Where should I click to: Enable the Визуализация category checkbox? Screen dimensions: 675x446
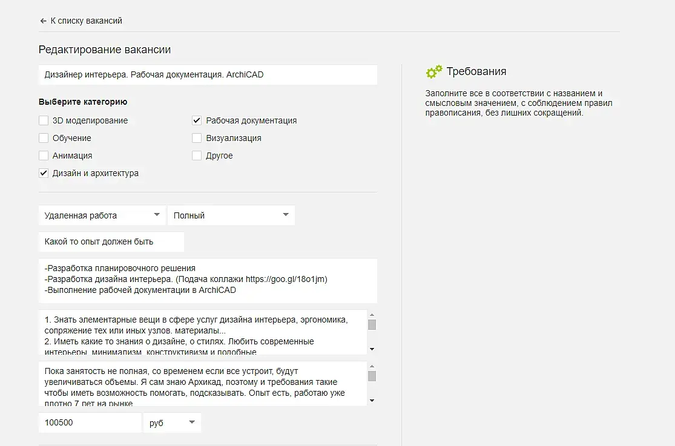coord(197,138)
